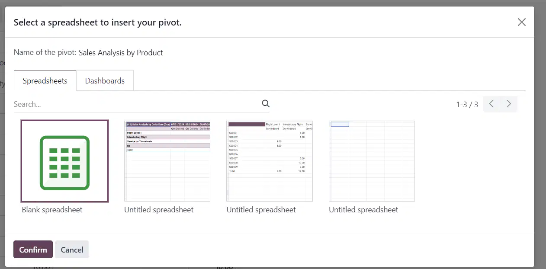The width and height of the screenshot is (546, 269).
Task: Choose the empty grid Untitled spreadsheet thumbnail
Action: pyautogui.click(x=372, y=161)
